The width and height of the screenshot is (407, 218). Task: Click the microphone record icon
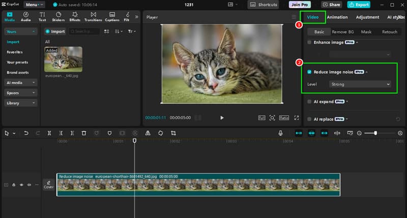[x=281, y=133]
